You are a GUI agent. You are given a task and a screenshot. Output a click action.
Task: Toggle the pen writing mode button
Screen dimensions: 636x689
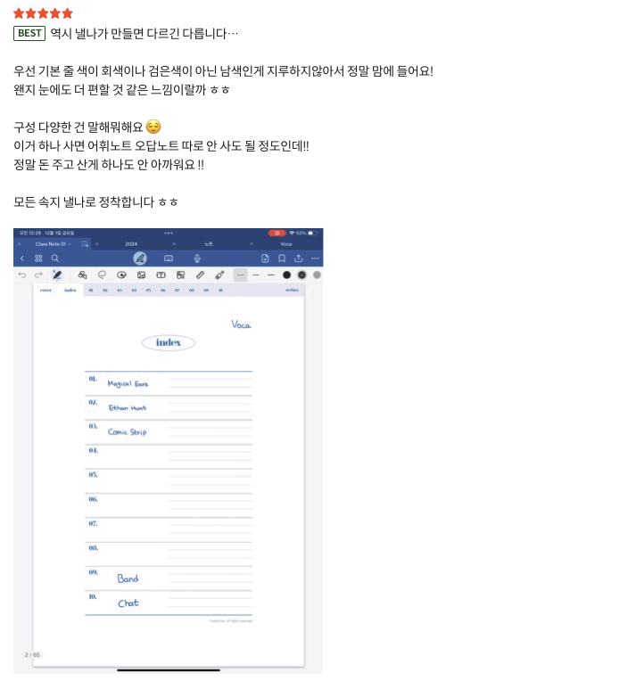140,258
